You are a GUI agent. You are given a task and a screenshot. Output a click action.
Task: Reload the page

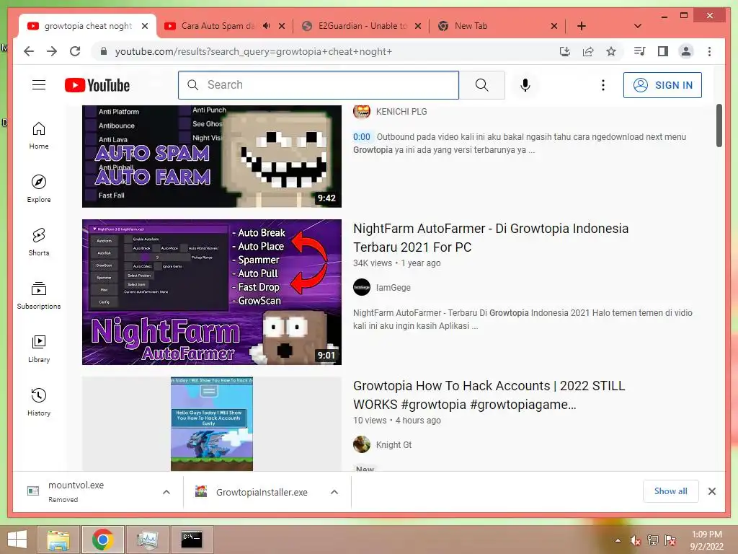tap(75, 51)
